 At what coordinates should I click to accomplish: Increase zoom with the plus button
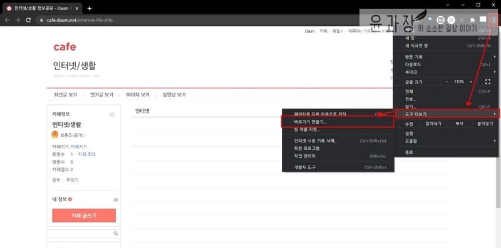(471, 82)
